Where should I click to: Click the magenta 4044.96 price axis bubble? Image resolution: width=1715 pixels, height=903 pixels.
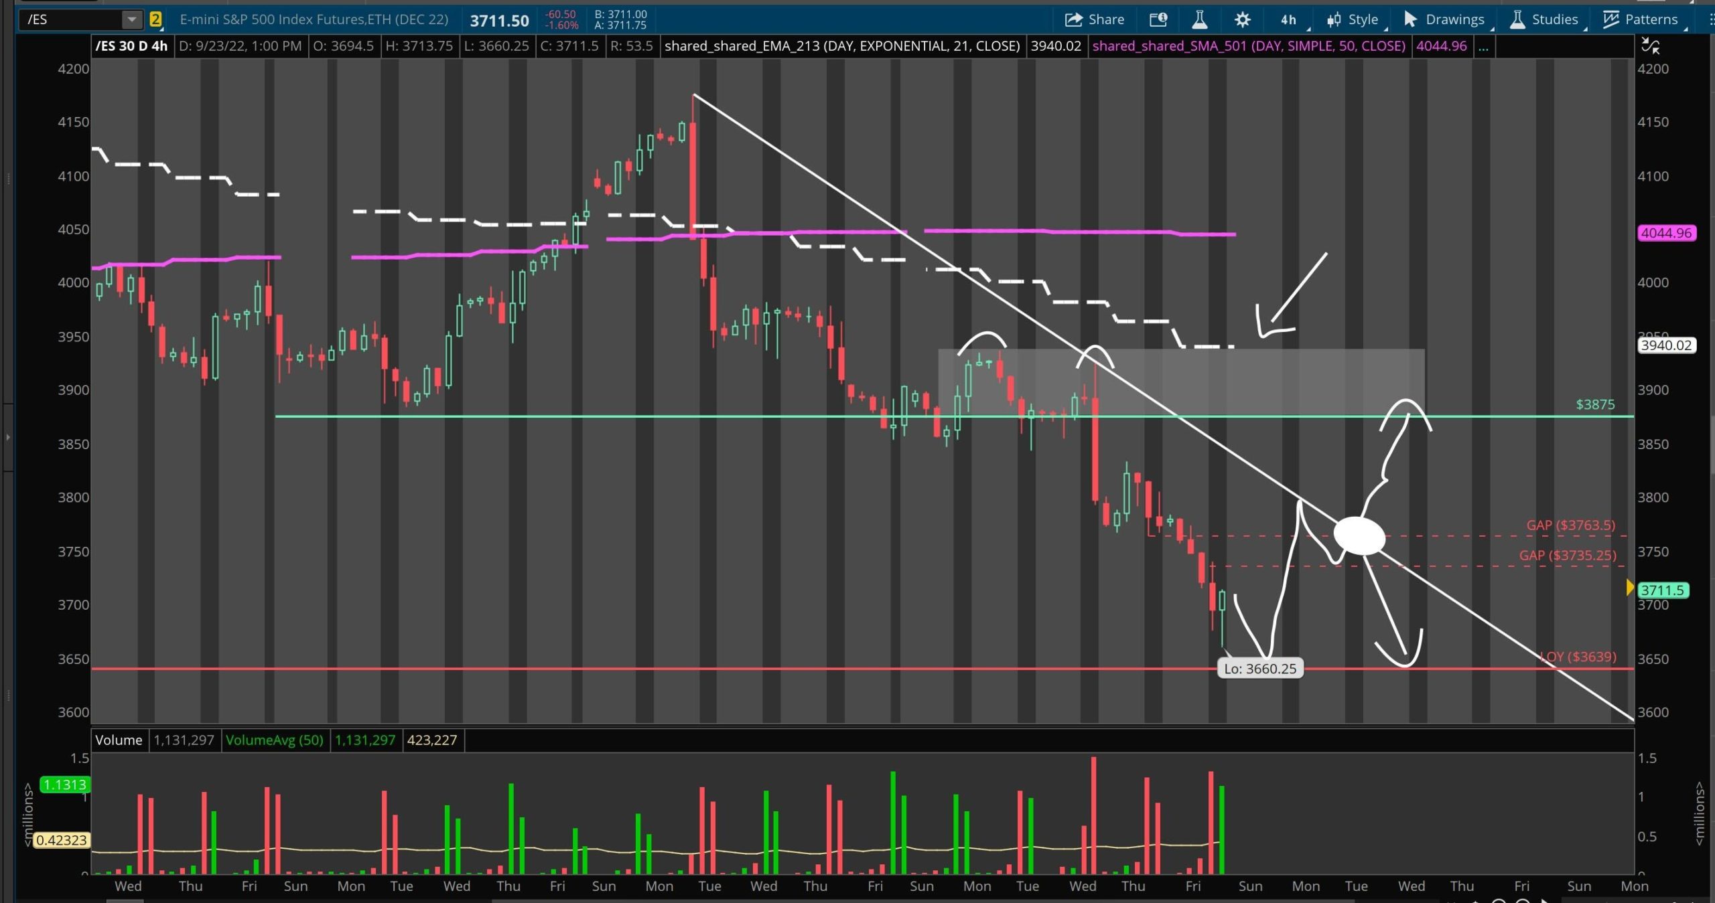click(x=1667, y=233)
